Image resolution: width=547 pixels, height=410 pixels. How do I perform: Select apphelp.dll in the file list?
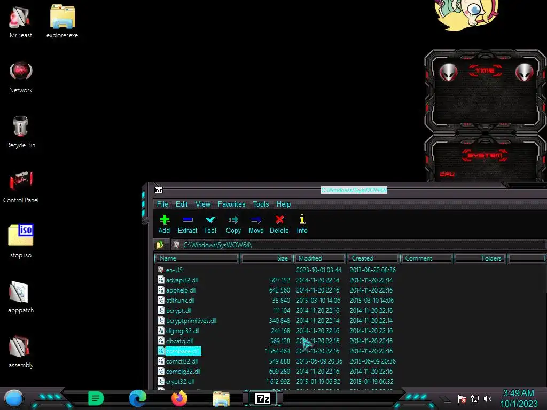(x=350, y=290)
